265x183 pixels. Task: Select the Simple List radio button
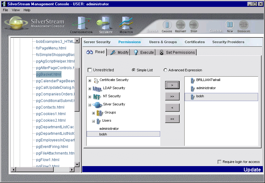pos(133,70)
